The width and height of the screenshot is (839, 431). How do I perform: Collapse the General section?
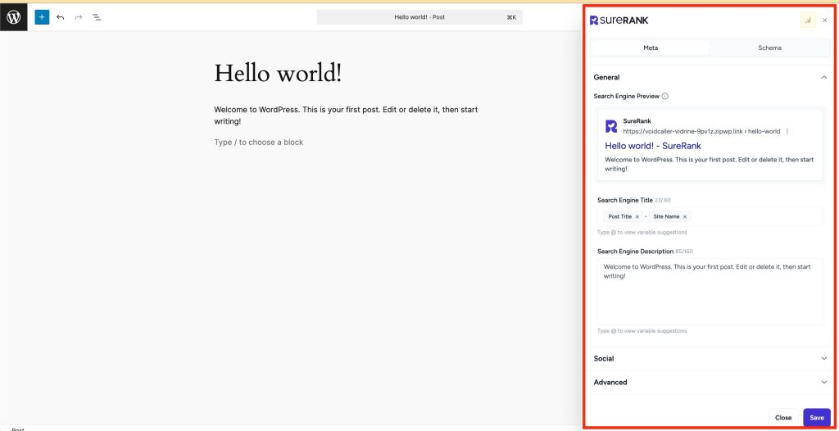click(x=824, y=77)
